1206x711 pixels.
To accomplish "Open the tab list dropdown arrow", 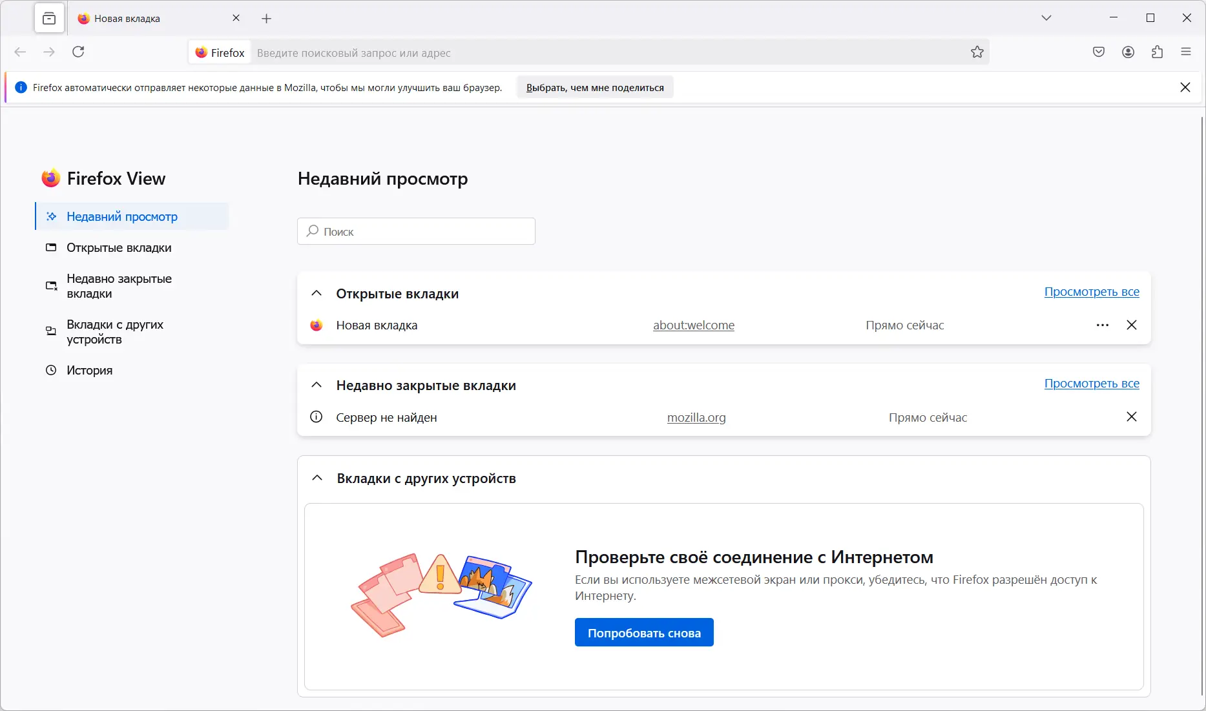I will 1046,17.
